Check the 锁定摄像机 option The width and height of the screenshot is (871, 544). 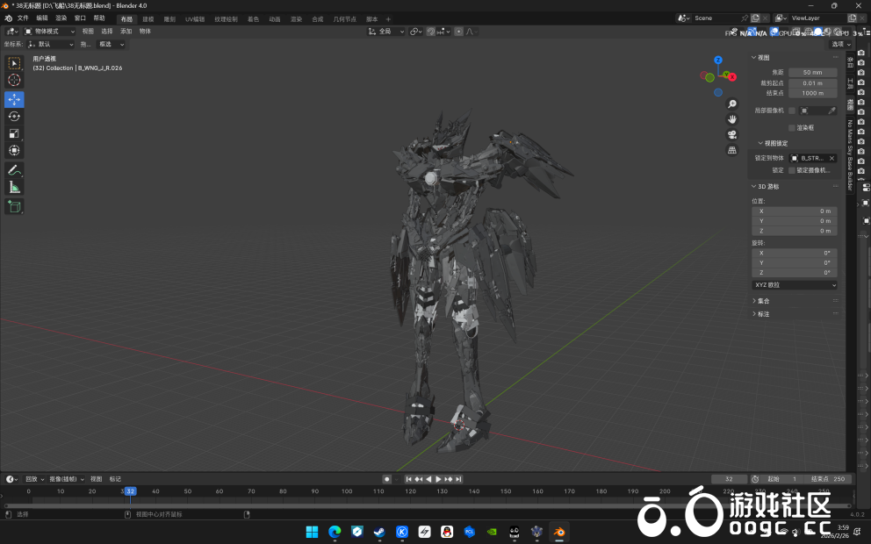(792, 170)
